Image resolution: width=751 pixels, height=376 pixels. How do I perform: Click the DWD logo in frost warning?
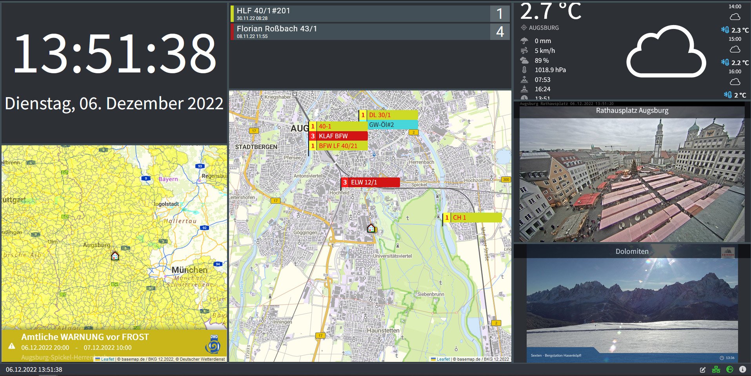[213, 345]
